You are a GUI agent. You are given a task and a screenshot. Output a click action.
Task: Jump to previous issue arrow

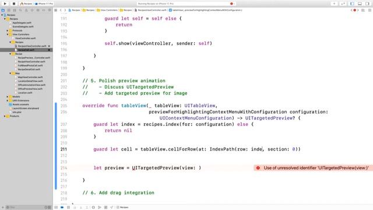pos(351,10)
